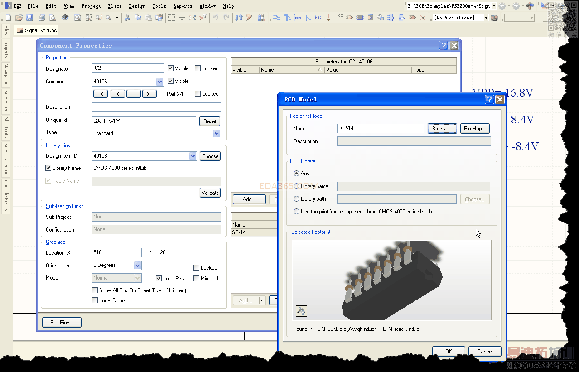The height and width of the screenshot is (372, 579).
Task: Expand the Comment dropdown showing 40106
Action: 159,82
